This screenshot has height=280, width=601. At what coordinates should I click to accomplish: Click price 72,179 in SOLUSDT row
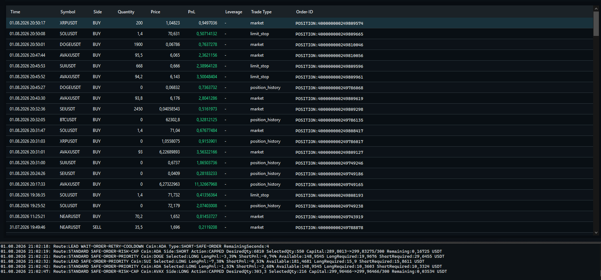point(174,206)
